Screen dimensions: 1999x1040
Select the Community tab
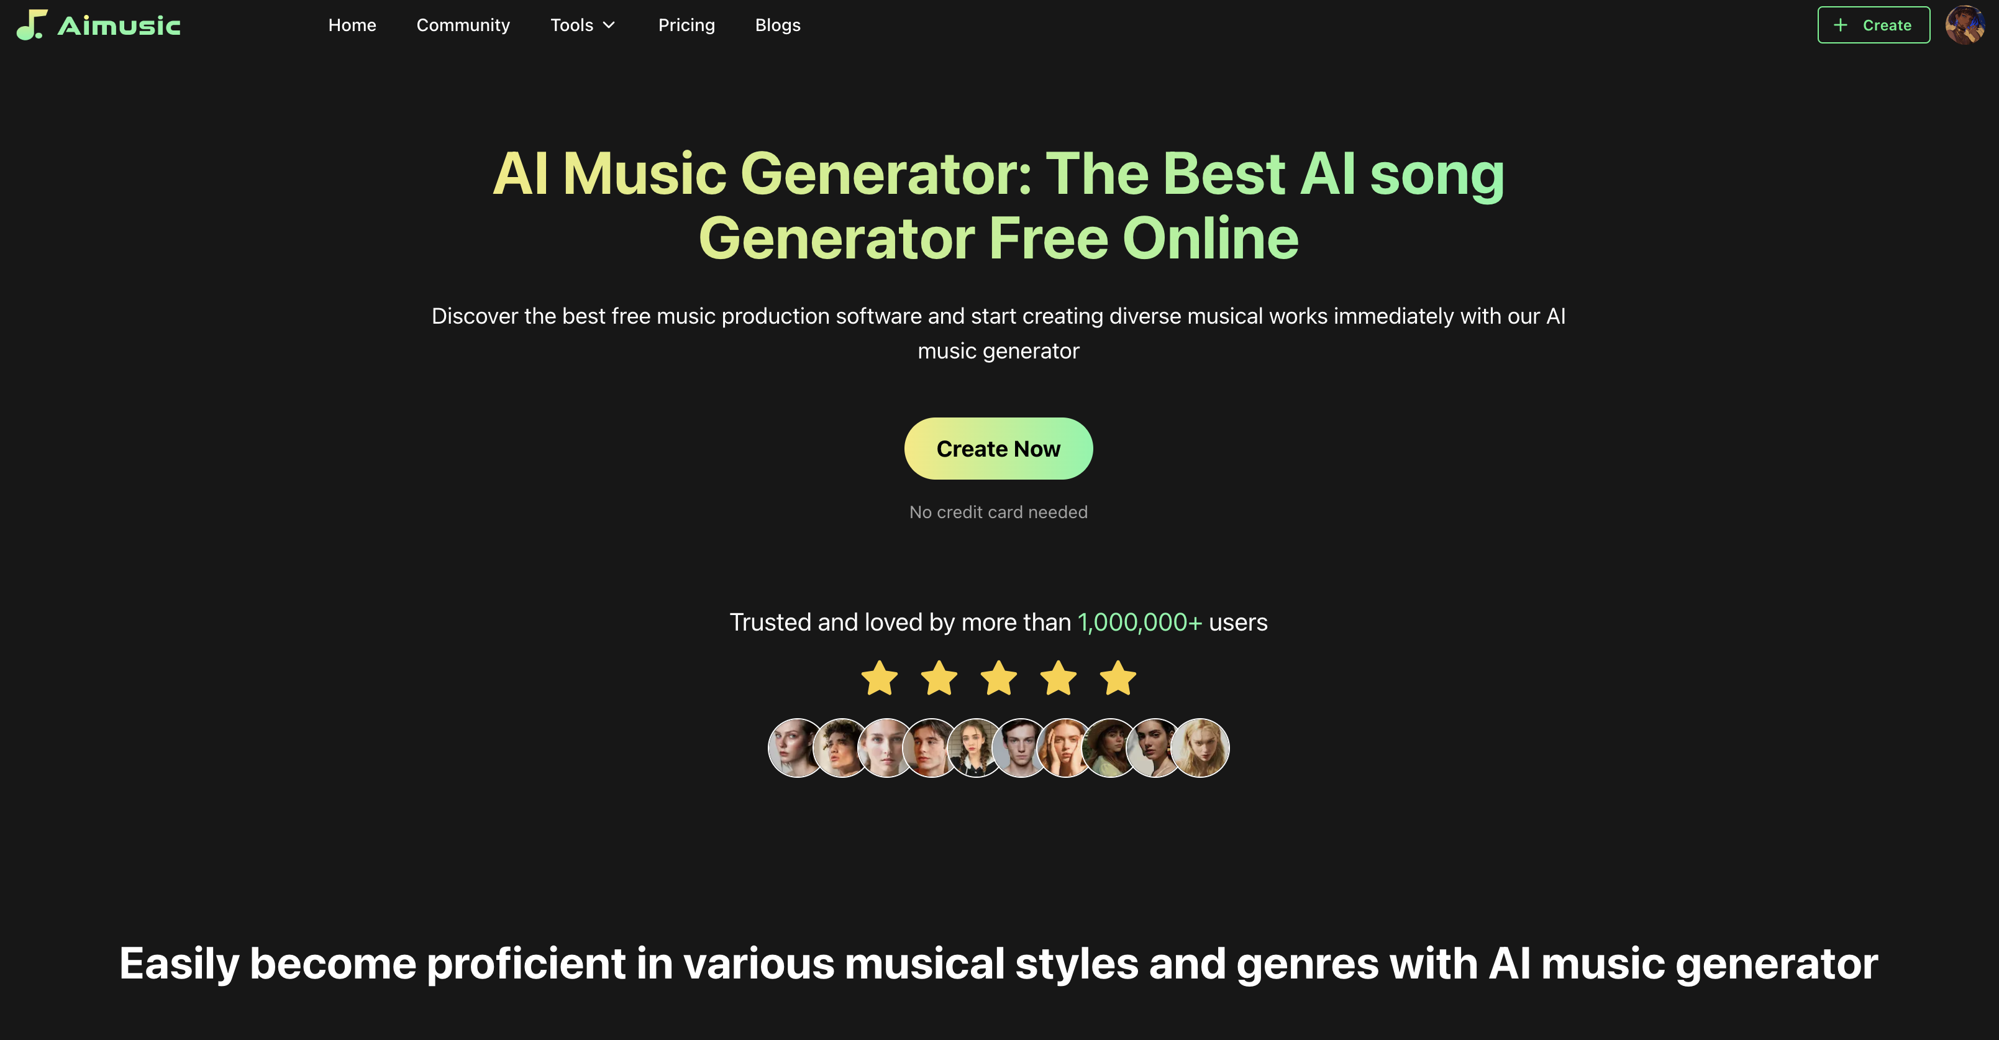462,25
